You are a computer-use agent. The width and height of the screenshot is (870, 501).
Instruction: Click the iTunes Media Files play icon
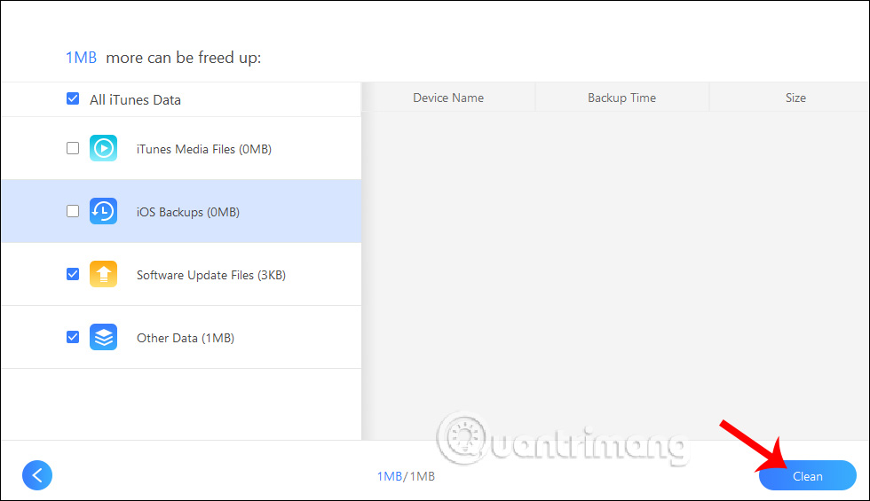(103, 148)
